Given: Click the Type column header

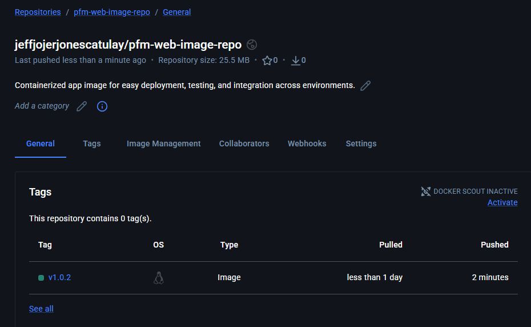Looking at the screenshot, I should [x=230, y=245].
